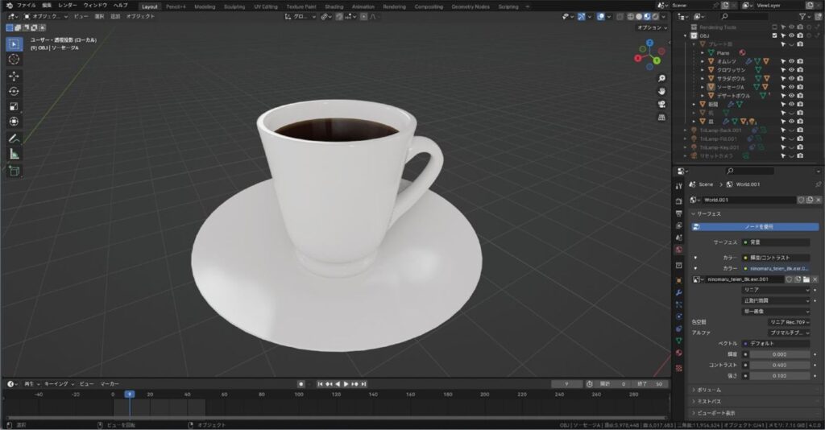Open the Material properties tab
Viewport: 825px width, 430px height.
pos(678,353)
